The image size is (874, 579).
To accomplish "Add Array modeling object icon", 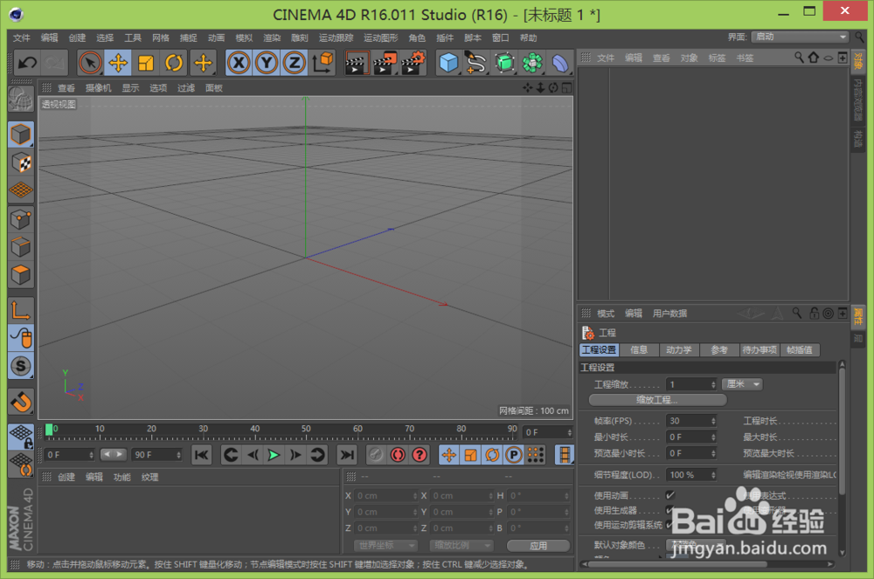I will (532, 63).
